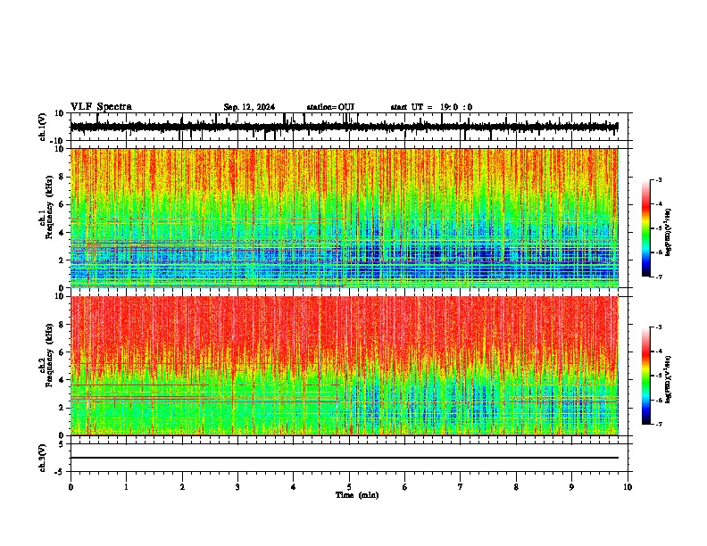Click time axis tick label "4"
707x546 pixels.
click(x=294, y=487)
